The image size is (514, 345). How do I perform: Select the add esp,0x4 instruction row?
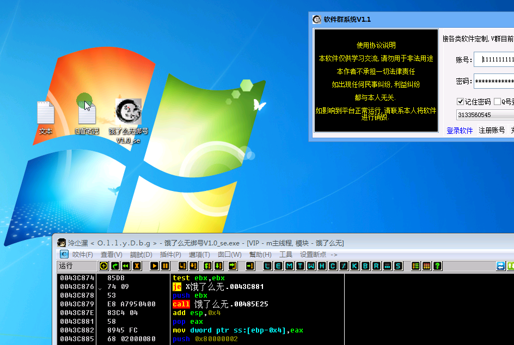click(200, 313)
